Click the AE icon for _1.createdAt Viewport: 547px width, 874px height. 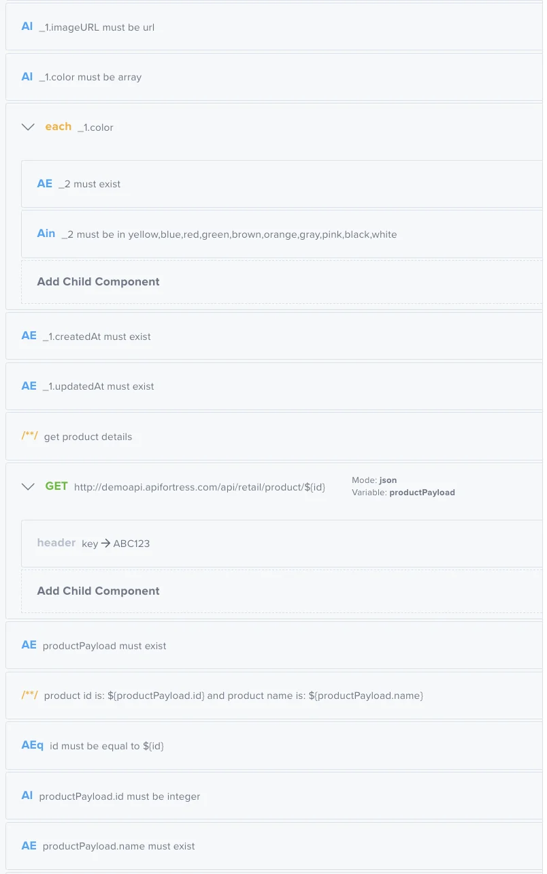(x=29, y=336)
